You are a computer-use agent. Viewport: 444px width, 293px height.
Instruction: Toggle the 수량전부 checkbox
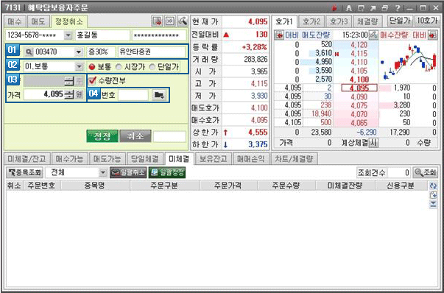pyautogui.click(x=91, y=81)
